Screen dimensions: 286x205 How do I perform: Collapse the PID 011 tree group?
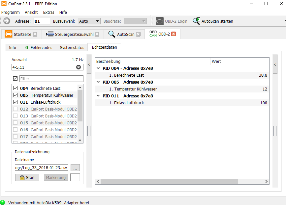98,96
